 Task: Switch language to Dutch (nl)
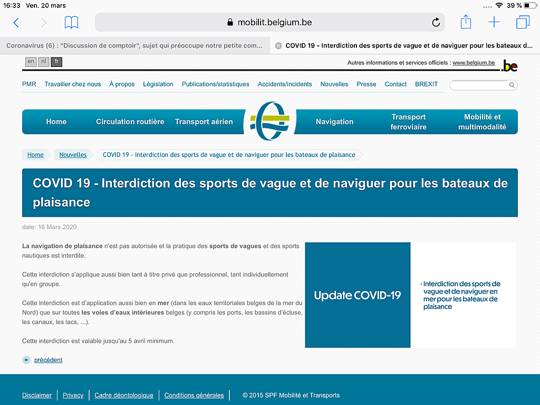[43, 62]
